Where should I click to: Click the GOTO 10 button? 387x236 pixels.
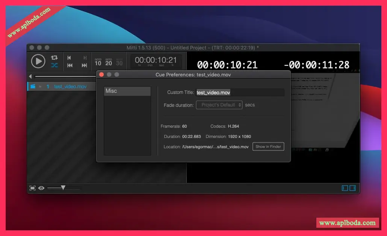coord(98,62)
